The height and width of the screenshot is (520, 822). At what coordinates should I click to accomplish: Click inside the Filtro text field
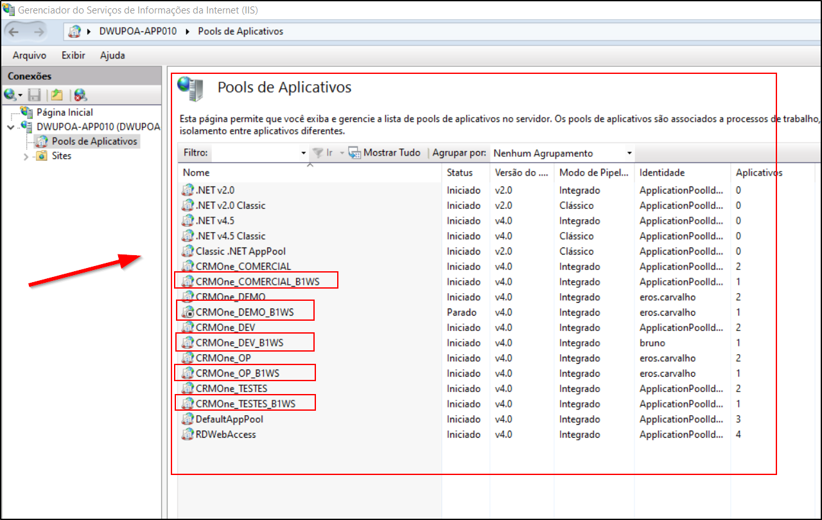[x=256, y=153]
